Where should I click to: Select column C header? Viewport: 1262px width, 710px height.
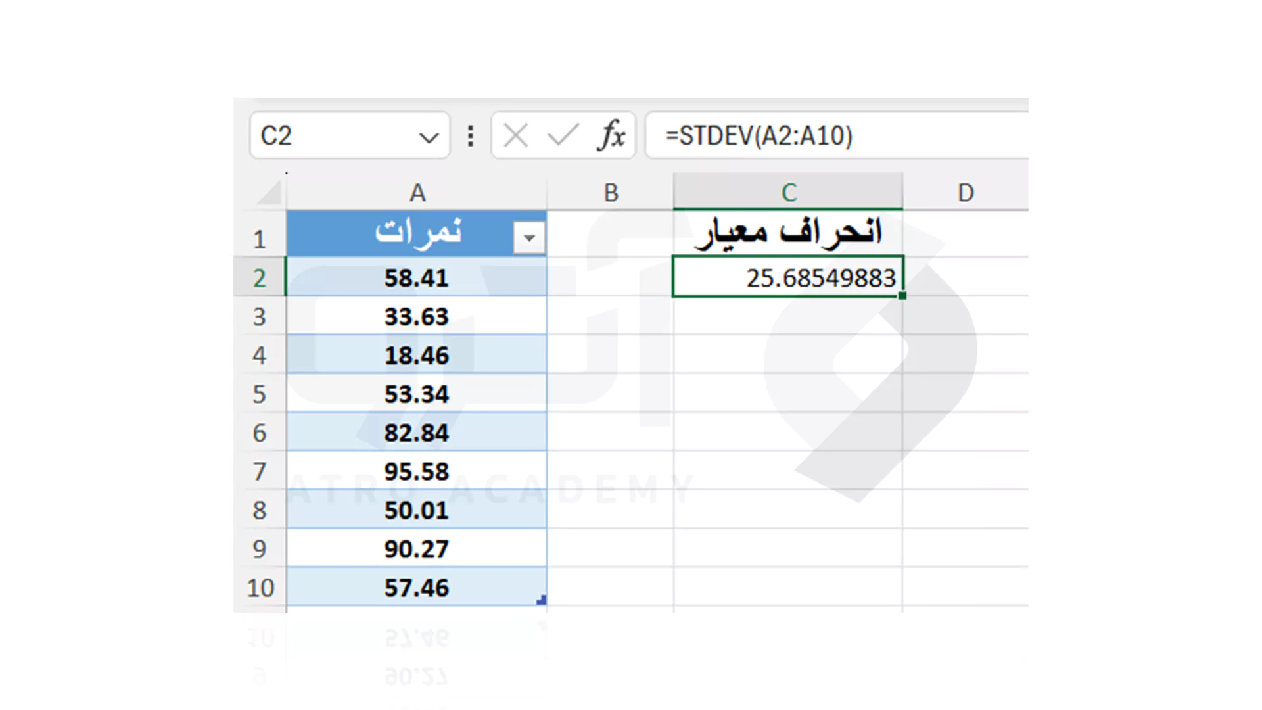[x=789, y=192]
